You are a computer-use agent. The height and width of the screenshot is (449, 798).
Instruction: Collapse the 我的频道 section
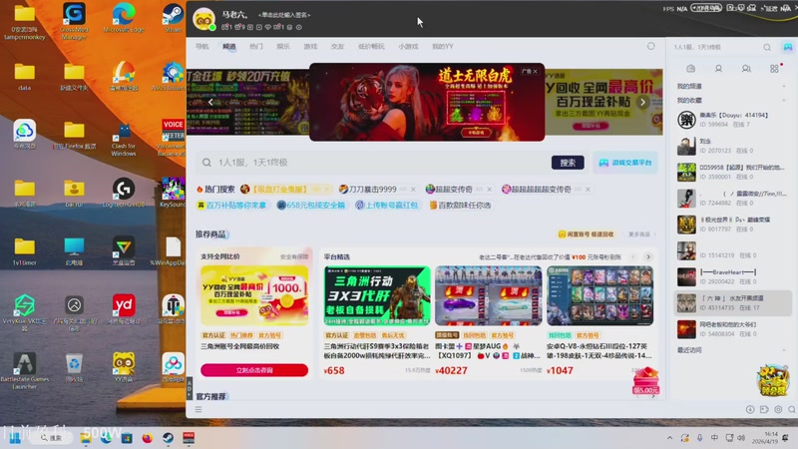click(784, 86)
